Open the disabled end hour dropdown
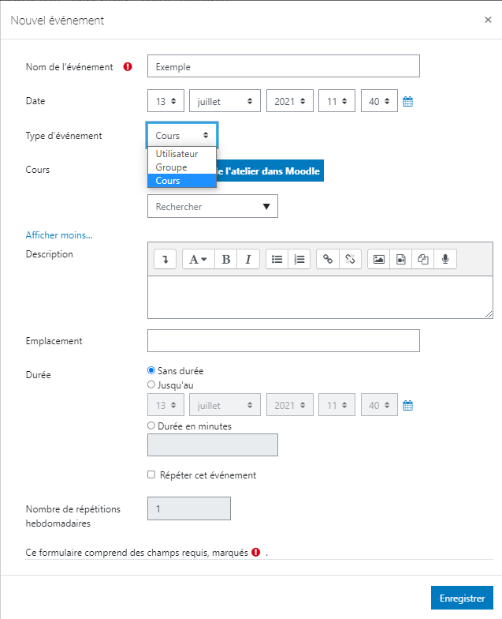The image size is (502, 619). click(x=337, y=405)
